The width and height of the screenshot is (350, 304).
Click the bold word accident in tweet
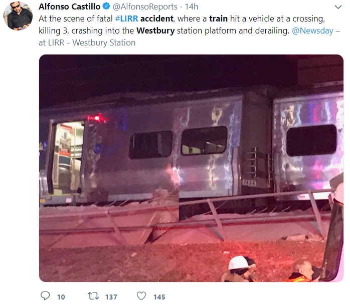coord(156,18)
